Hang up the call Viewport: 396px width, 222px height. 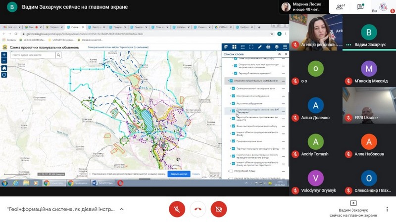(x=198, y=209)
